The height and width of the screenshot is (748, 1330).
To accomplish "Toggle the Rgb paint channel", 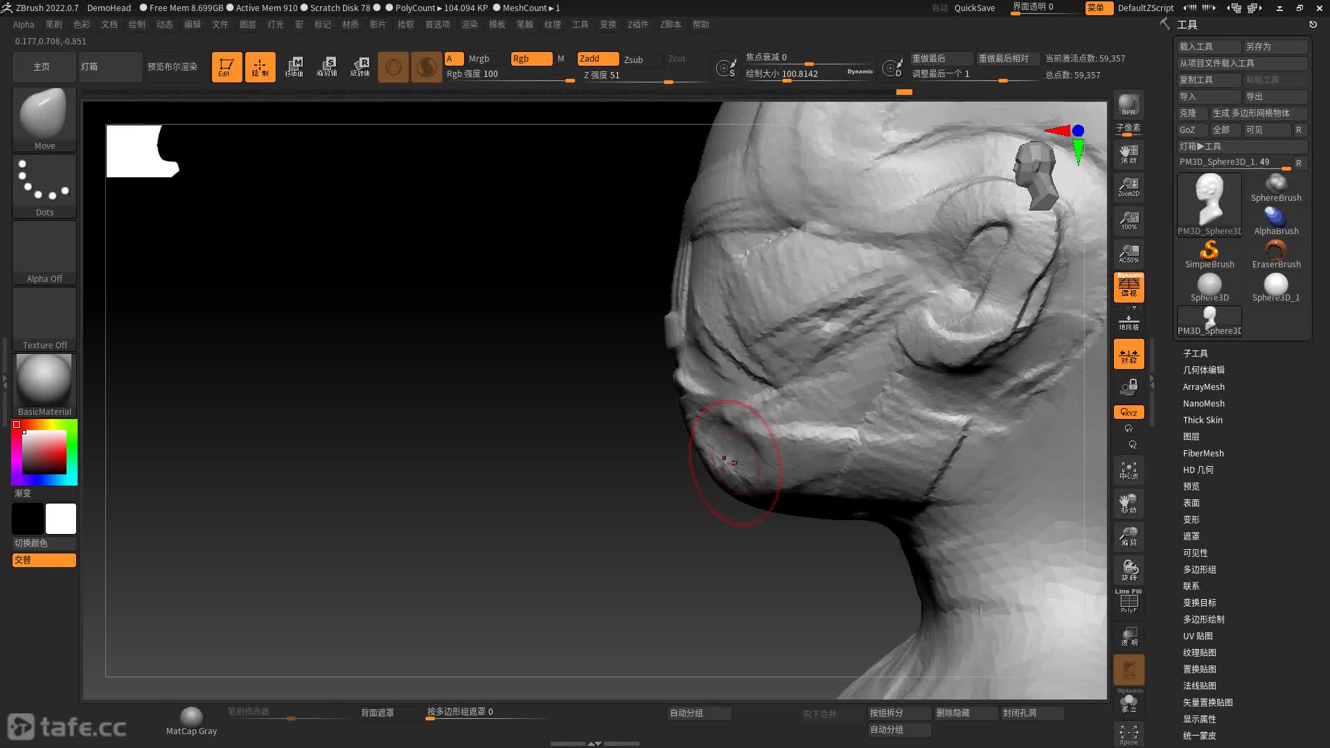I will [531, 59].
